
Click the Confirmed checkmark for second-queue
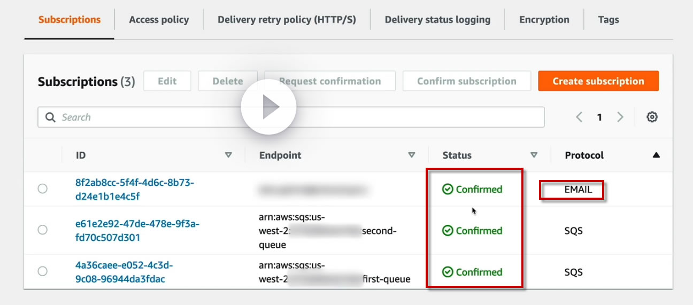click(x=448, y=231)
